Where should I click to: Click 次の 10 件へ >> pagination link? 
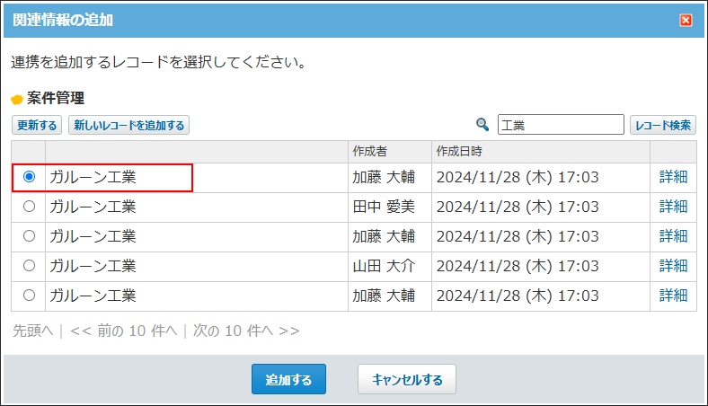[246, 331]
